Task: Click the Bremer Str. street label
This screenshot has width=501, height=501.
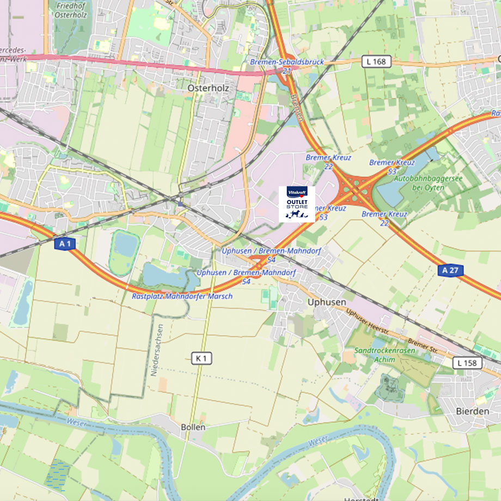Action: coord(422,346)
